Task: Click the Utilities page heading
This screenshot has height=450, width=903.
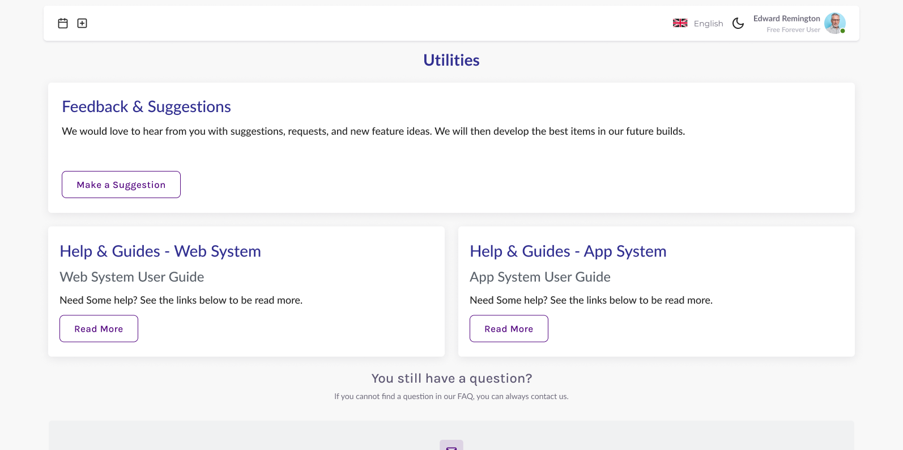Action: pyautogui.click(x=451, y=60)
